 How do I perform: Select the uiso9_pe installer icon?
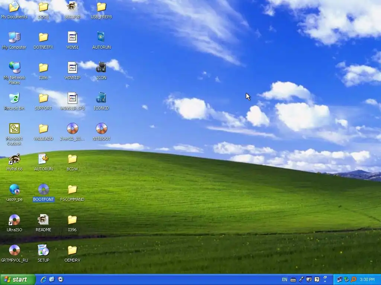tap(14, 193)
